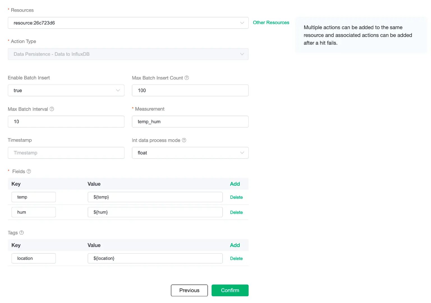Add a new Fields row
This screenshot has height=303, width=431.
[x=235, y=184]
